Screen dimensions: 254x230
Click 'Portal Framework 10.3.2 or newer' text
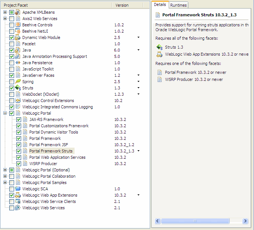(x=195, y=72)
